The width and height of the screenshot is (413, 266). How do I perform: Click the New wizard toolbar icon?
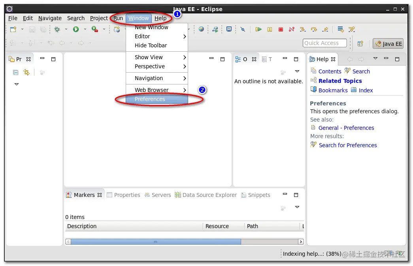point(13,29)
